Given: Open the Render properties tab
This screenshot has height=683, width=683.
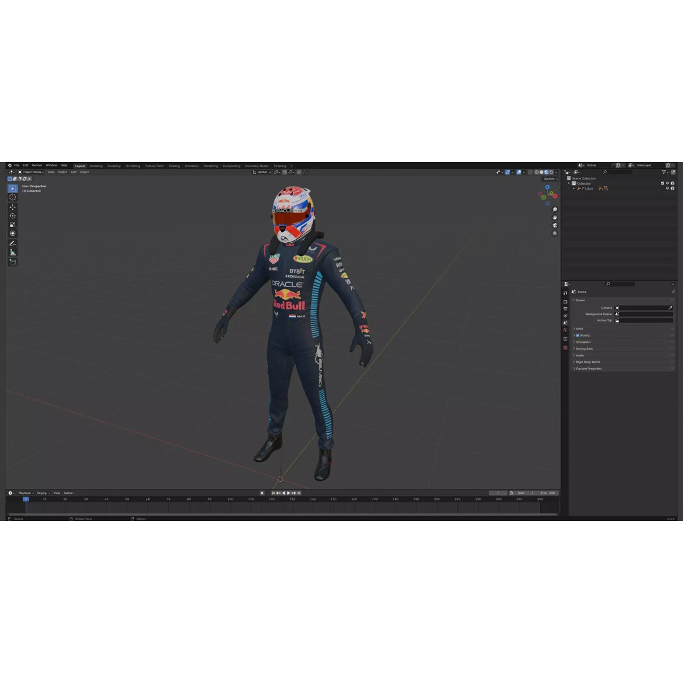Looking at the screenshot, I should coord(565,302).
